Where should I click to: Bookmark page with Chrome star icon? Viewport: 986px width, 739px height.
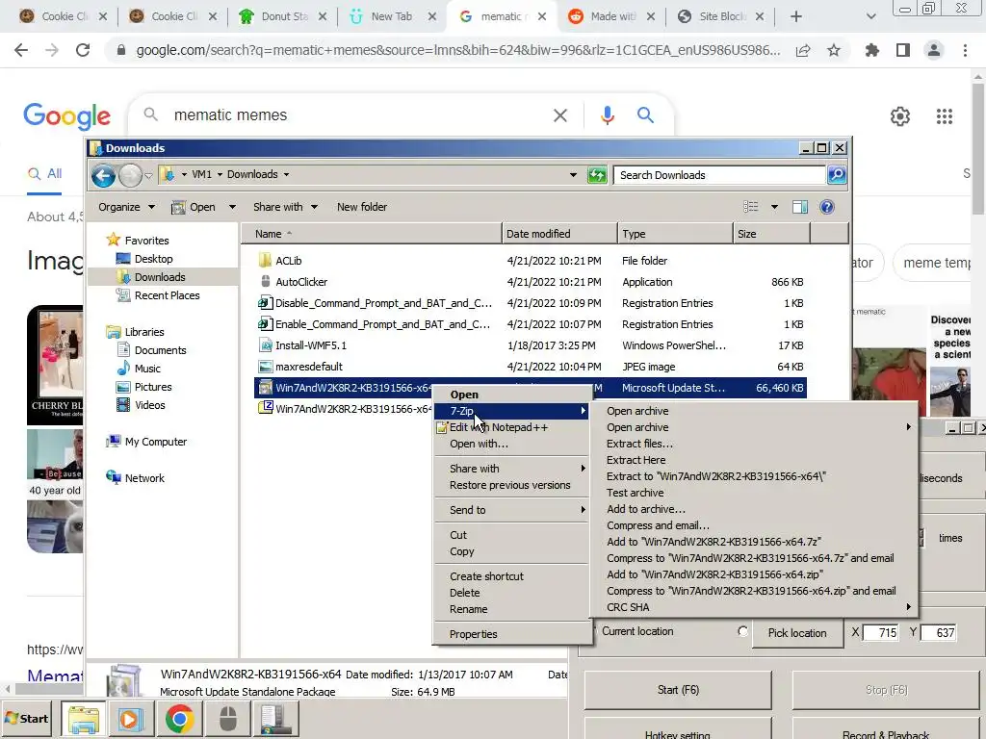[834, 50]
